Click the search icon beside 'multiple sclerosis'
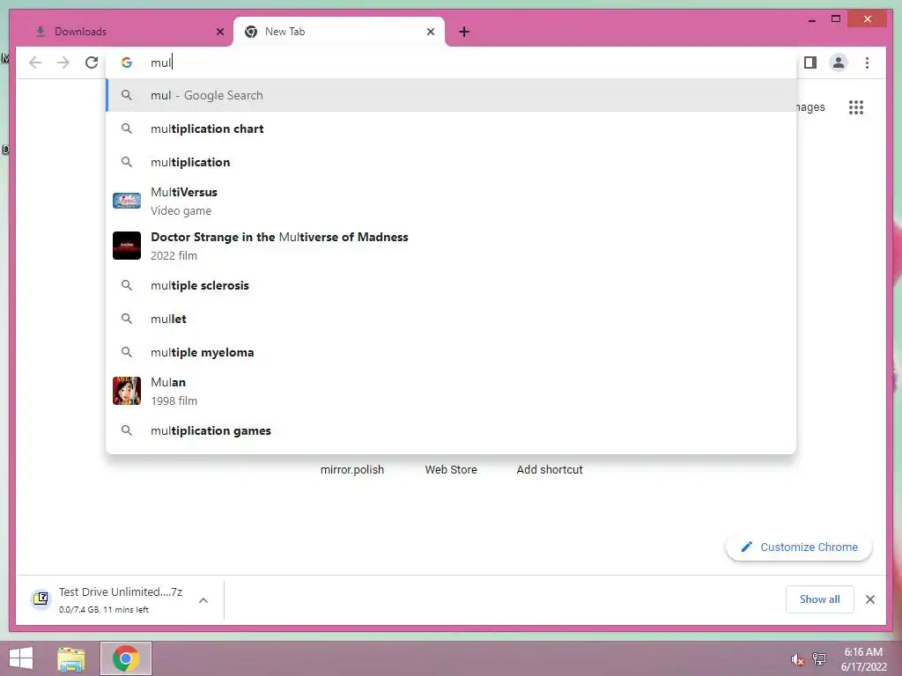The height and width of the screenshot is (676, 902). tap(127, 286)
